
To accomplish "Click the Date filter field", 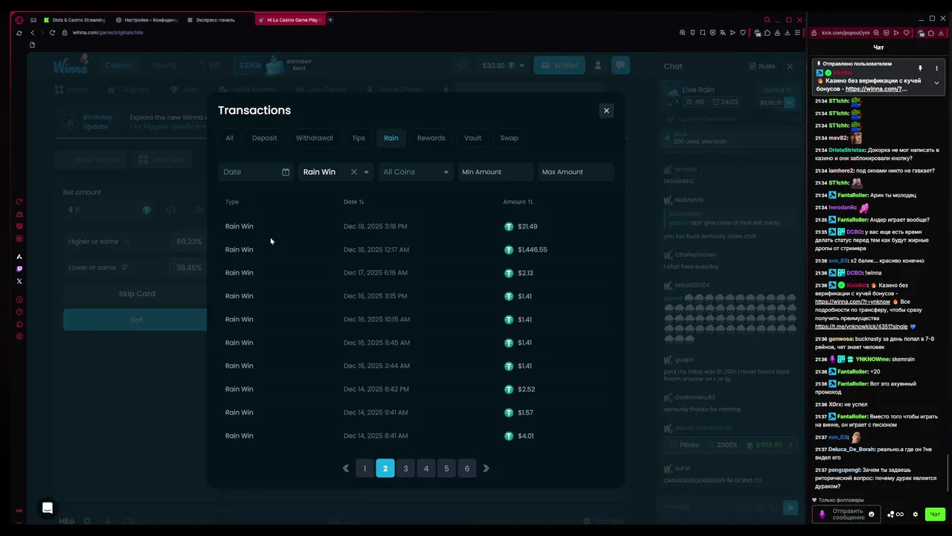I will 256,172.
